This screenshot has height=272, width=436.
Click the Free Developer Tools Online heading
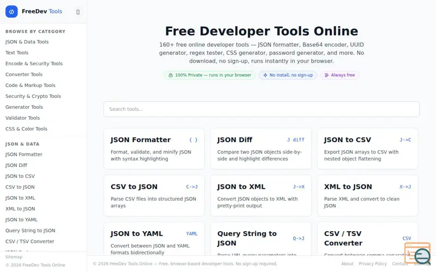(x=262, y=31)
